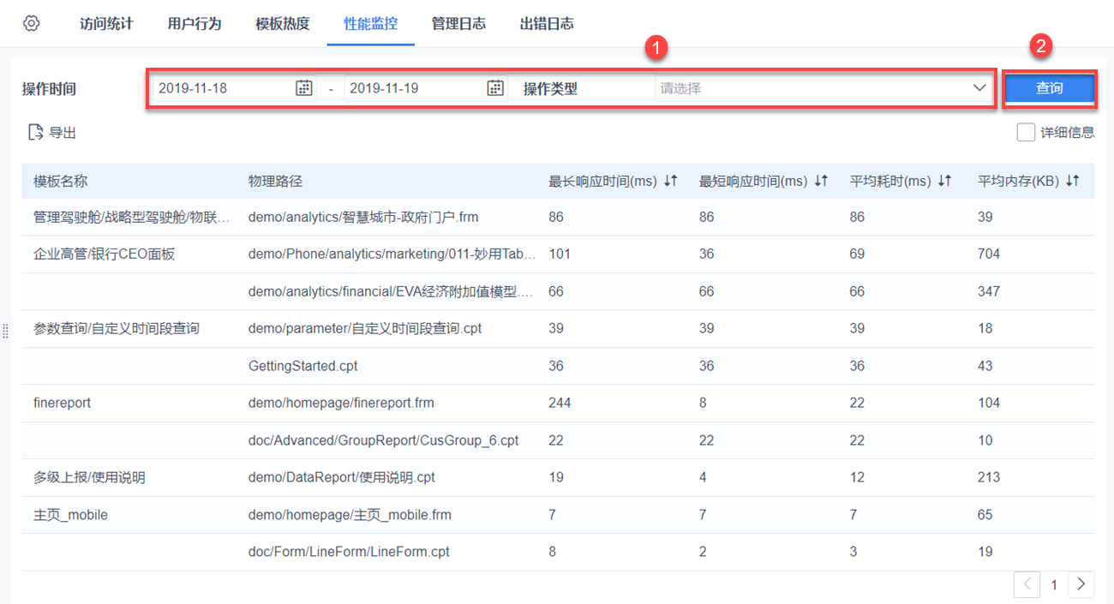This screenshot has height=604, width=1114.
Task: Click doc/Form/LineForm/LineForm.cpt path cell
Action: [x=349, y=552]
